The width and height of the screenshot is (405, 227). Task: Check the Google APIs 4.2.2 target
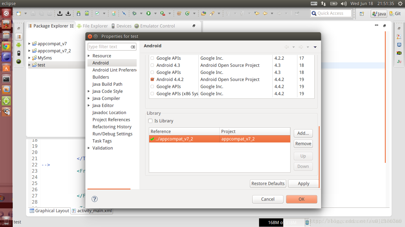152,58
